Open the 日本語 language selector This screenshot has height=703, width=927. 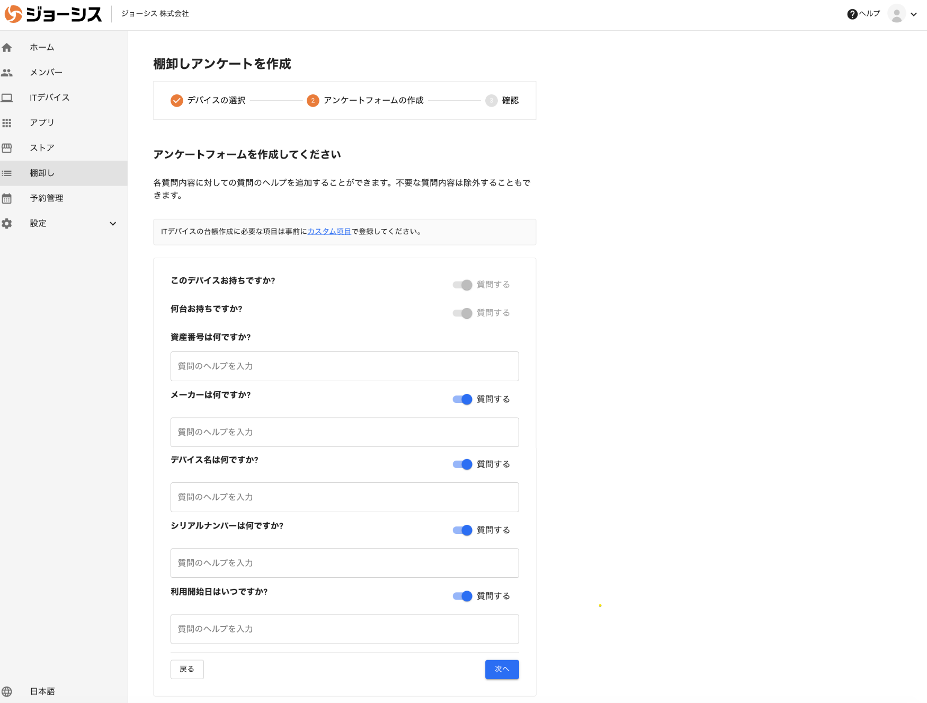42,691
